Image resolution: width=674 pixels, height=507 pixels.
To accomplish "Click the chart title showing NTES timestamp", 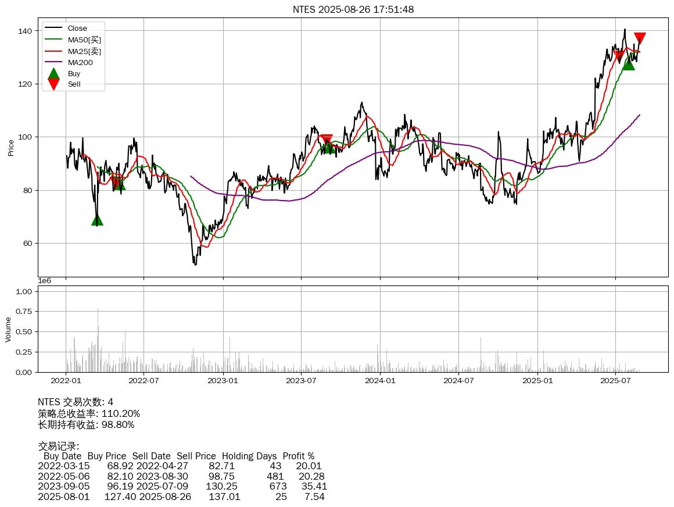I will click(x=353, y=9).
